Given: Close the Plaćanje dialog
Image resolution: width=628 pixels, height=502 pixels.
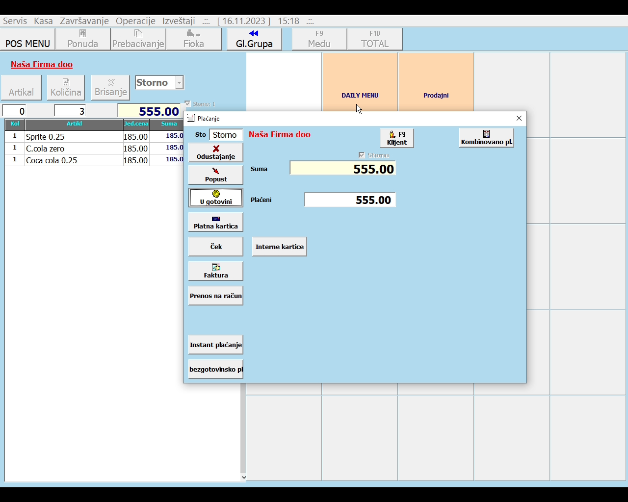Looking at the screenshot, I should point(519,118).
